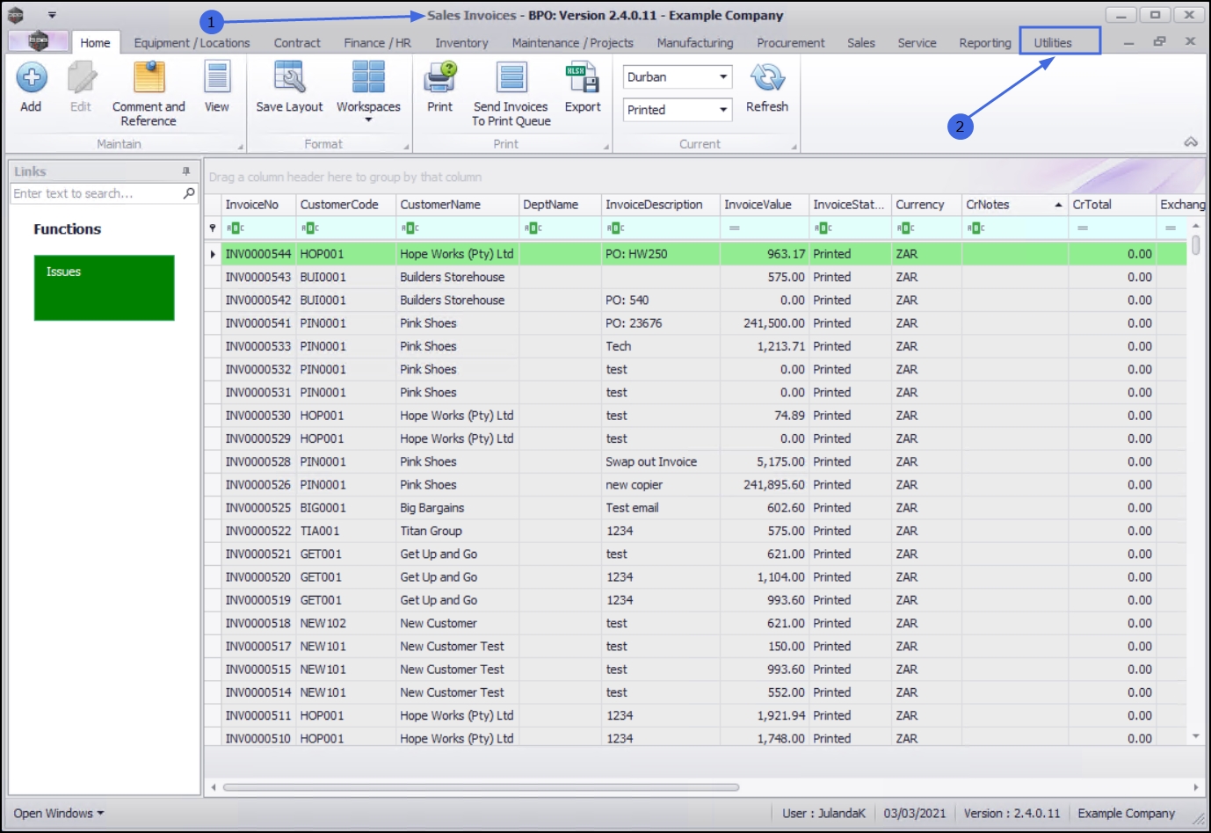Open the Inventory ribbon tab
This screenshot has height=833, width=1211.
pos(461,43)
